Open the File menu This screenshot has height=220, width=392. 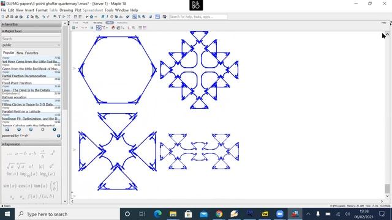tap(4, 10)
